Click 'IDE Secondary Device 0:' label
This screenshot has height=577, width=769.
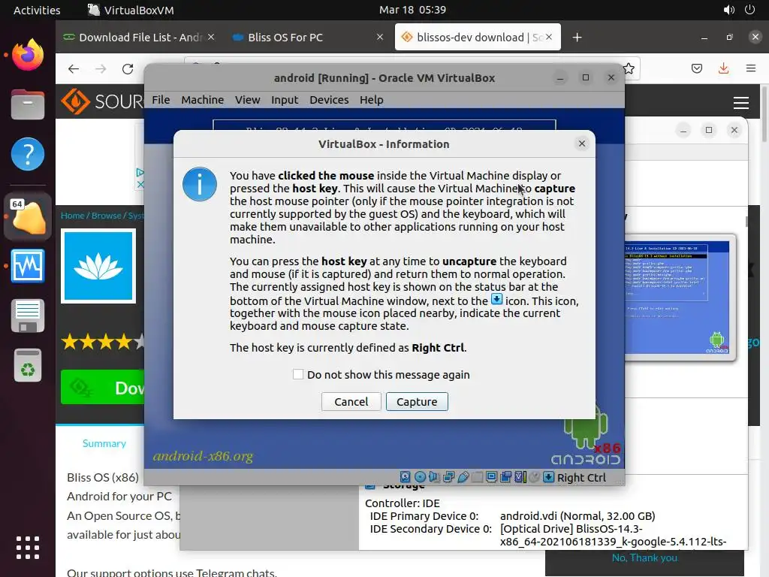430,528
